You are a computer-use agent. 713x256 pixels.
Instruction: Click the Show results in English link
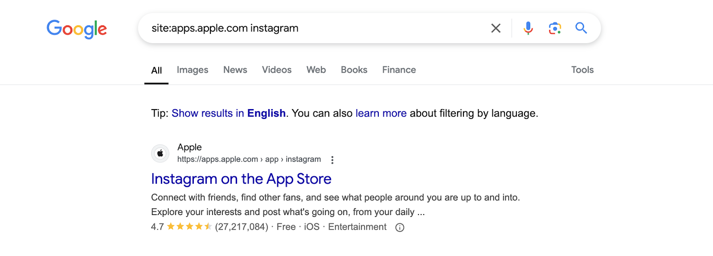tap(229, 114)
